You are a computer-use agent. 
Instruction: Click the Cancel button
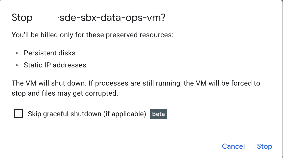point(233,146)
